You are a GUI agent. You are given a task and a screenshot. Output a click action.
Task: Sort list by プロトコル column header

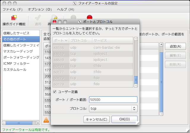tap(80, 40)
